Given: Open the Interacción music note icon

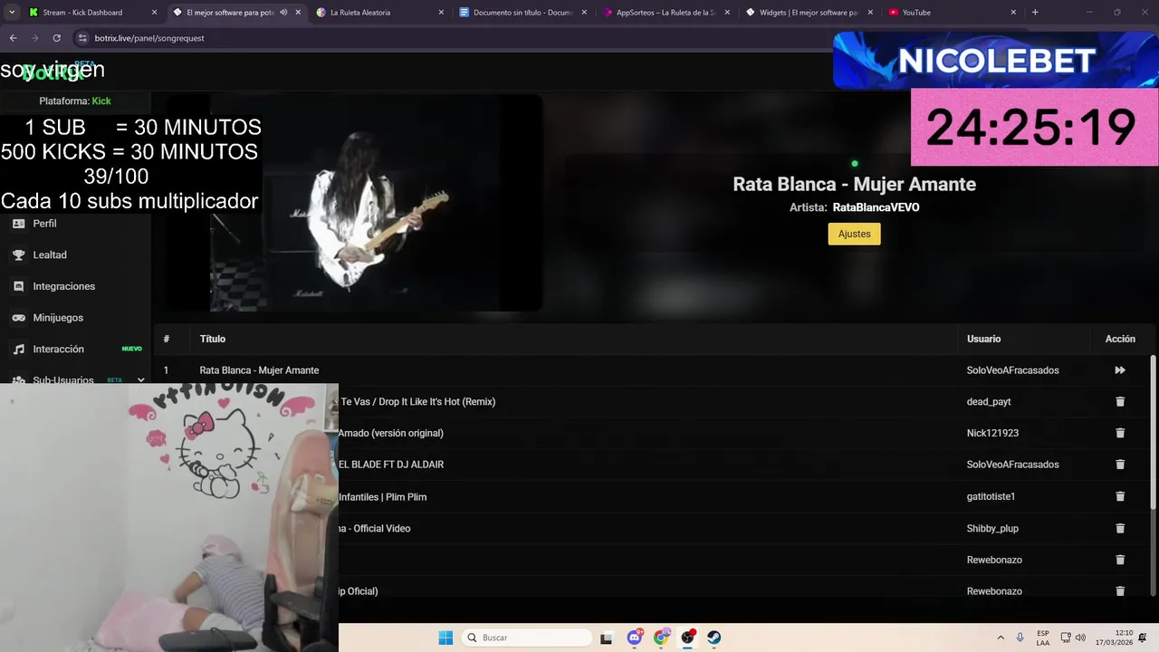Looking at the screenshot, I should point(18,349).
